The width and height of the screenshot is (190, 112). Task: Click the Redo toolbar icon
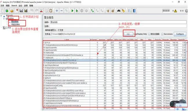point(36,11)
